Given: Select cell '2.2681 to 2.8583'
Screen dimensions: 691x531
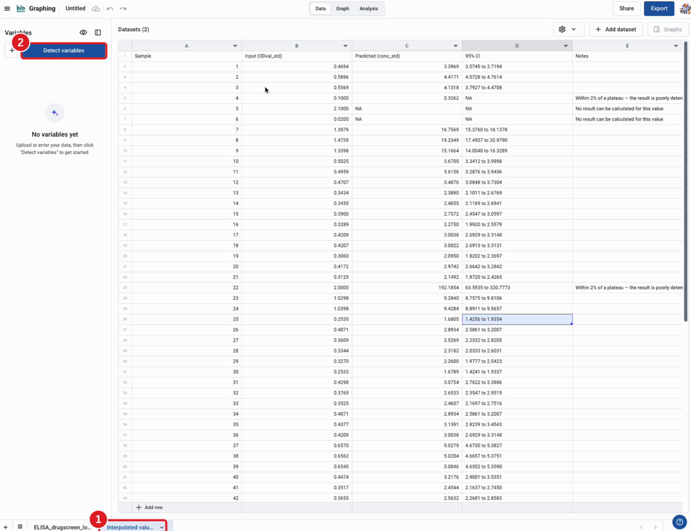Looking at the screenshot, I should 517,498.
